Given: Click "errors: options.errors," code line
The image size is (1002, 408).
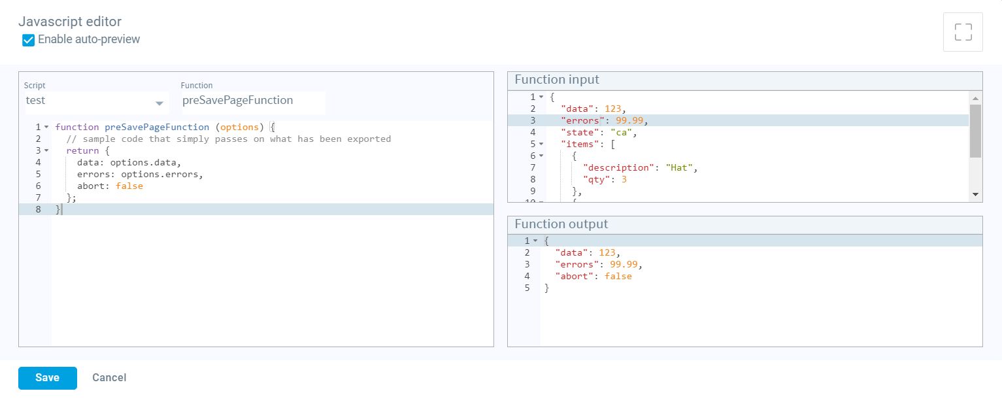Looking at the screenshot, I should coord(141,174).
